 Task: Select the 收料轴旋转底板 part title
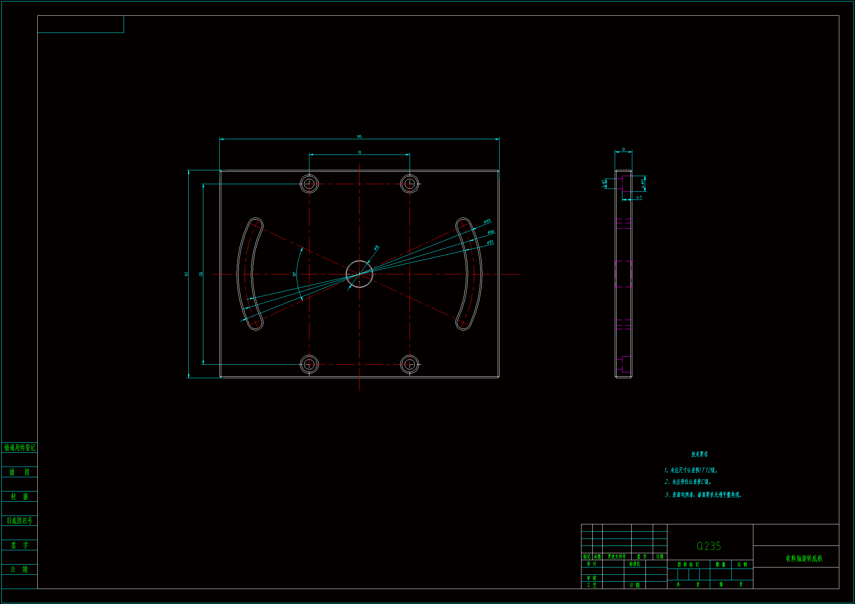point(804,558)
